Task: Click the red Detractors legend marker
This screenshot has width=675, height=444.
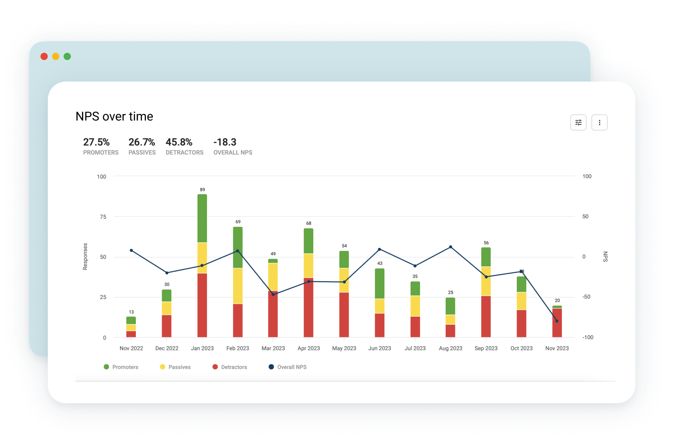Action: [x=214, y=367]
